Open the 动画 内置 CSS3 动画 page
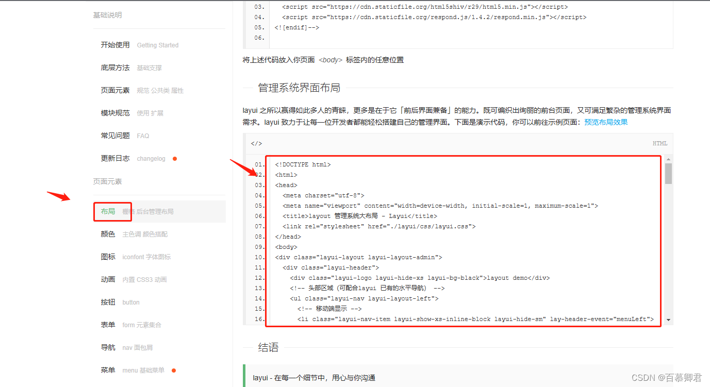 (x=108, y=279)
